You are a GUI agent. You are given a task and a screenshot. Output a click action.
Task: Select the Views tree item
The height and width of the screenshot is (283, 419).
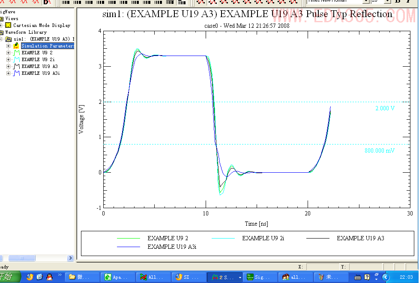(12, 19)
